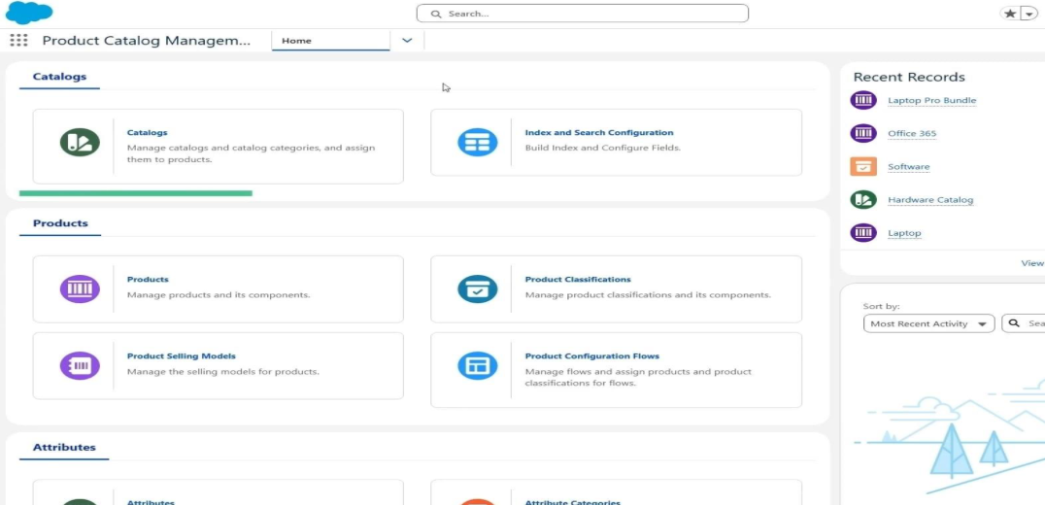1045x505 pixels.
Task: Click the purple Products barcode icon
Action: 80,288
